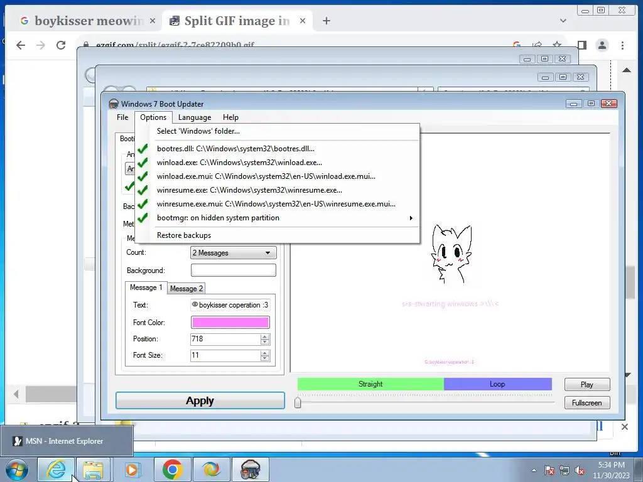
Task: Show hidden system tray icons
Action: click(534, 470)
